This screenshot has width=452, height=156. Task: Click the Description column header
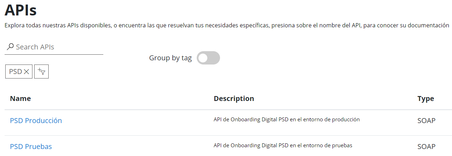(234, 99)
